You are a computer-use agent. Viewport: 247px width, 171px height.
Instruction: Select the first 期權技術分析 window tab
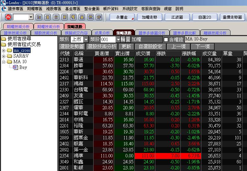click(x=18, y=27)
